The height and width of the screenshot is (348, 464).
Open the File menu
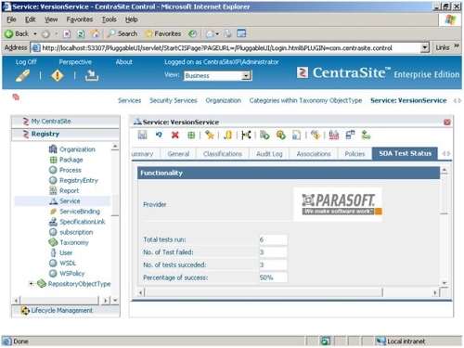coord(11,19)
